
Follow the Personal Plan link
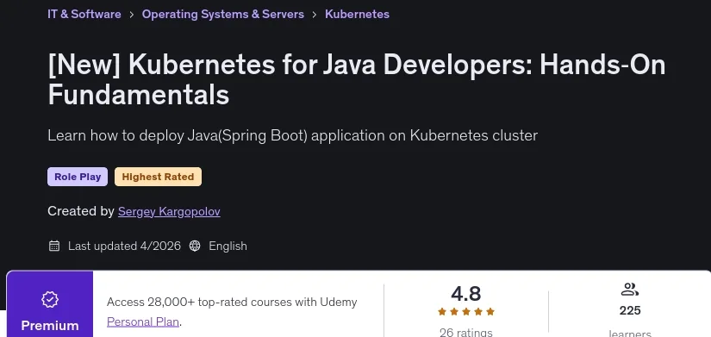[x=143, y=322]
